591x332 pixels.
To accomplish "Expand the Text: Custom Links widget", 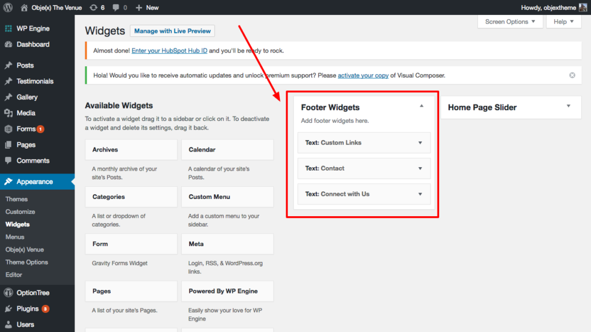I will [420, 143].
